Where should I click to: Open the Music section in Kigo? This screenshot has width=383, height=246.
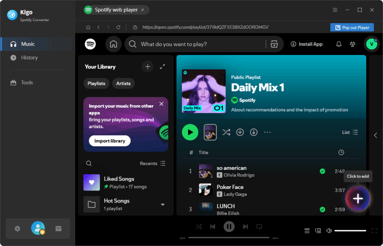click(x=38, y=44)
